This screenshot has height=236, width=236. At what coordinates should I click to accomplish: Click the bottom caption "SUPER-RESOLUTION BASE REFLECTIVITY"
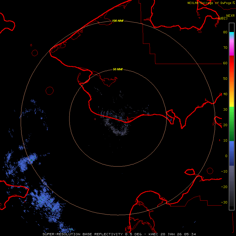[x=83, y=234]
